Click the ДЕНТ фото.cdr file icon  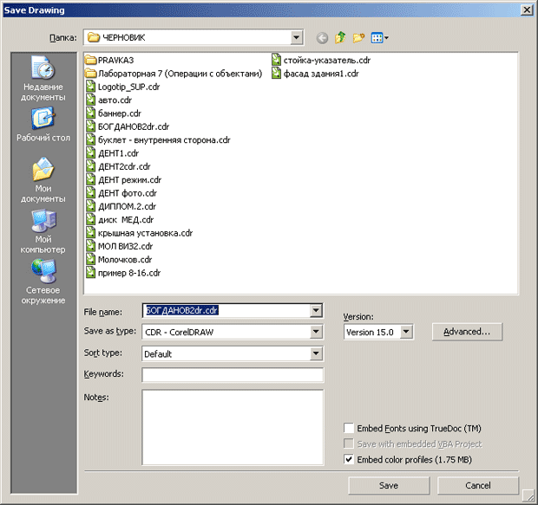click(x=90, y=193)
